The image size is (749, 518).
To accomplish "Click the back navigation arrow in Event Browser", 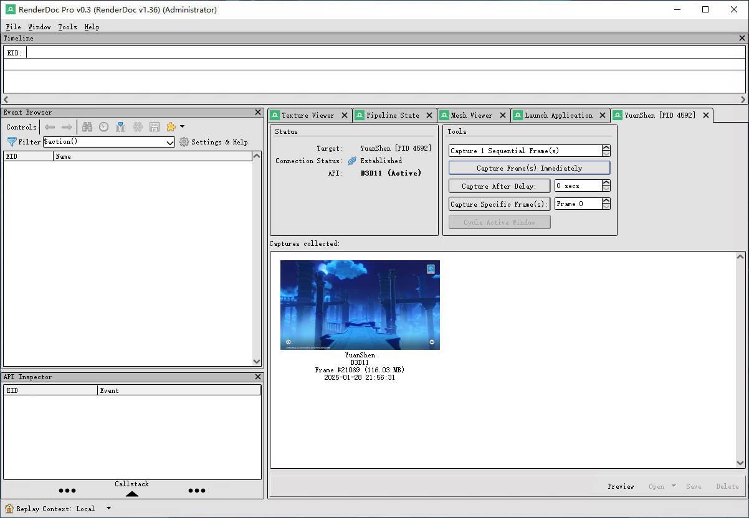I will (50, 126).
